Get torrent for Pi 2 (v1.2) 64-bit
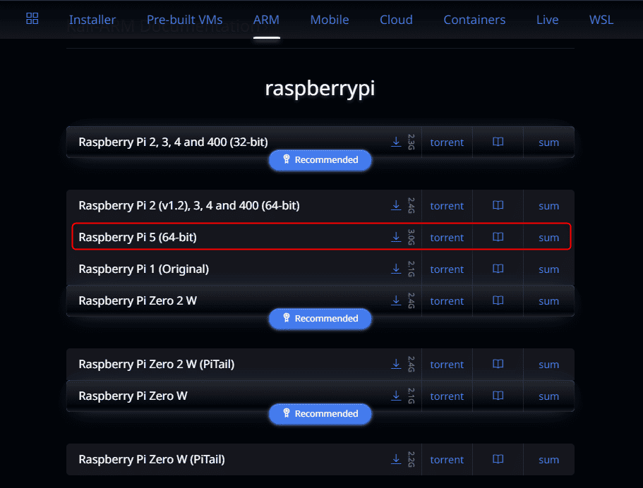 pos(447,206)
